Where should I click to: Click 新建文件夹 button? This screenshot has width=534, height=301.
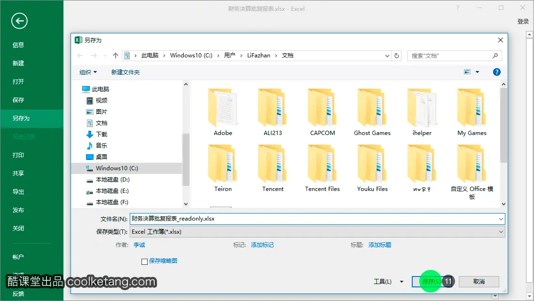pyautogui.click(x=126, y=72)
